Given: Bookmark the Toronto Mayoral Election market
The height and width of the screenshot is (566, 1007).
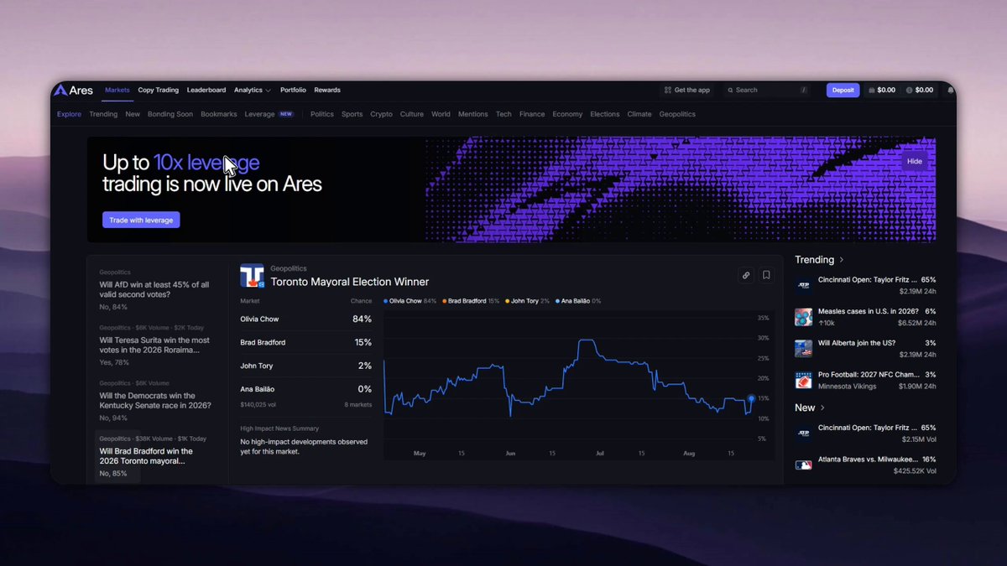Looking at the screenshot, I should (x=766, y=275).
